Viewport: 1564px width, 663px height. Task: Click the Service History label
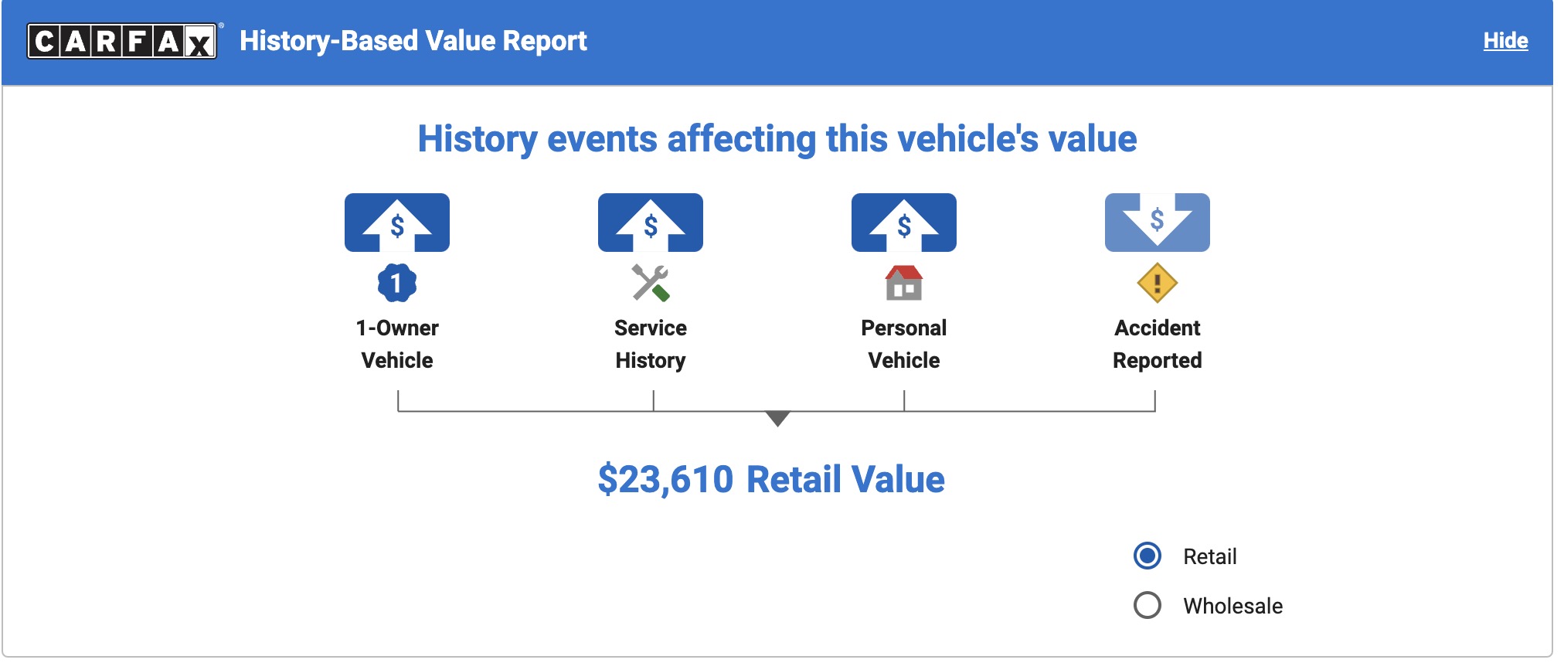(650, 344)
